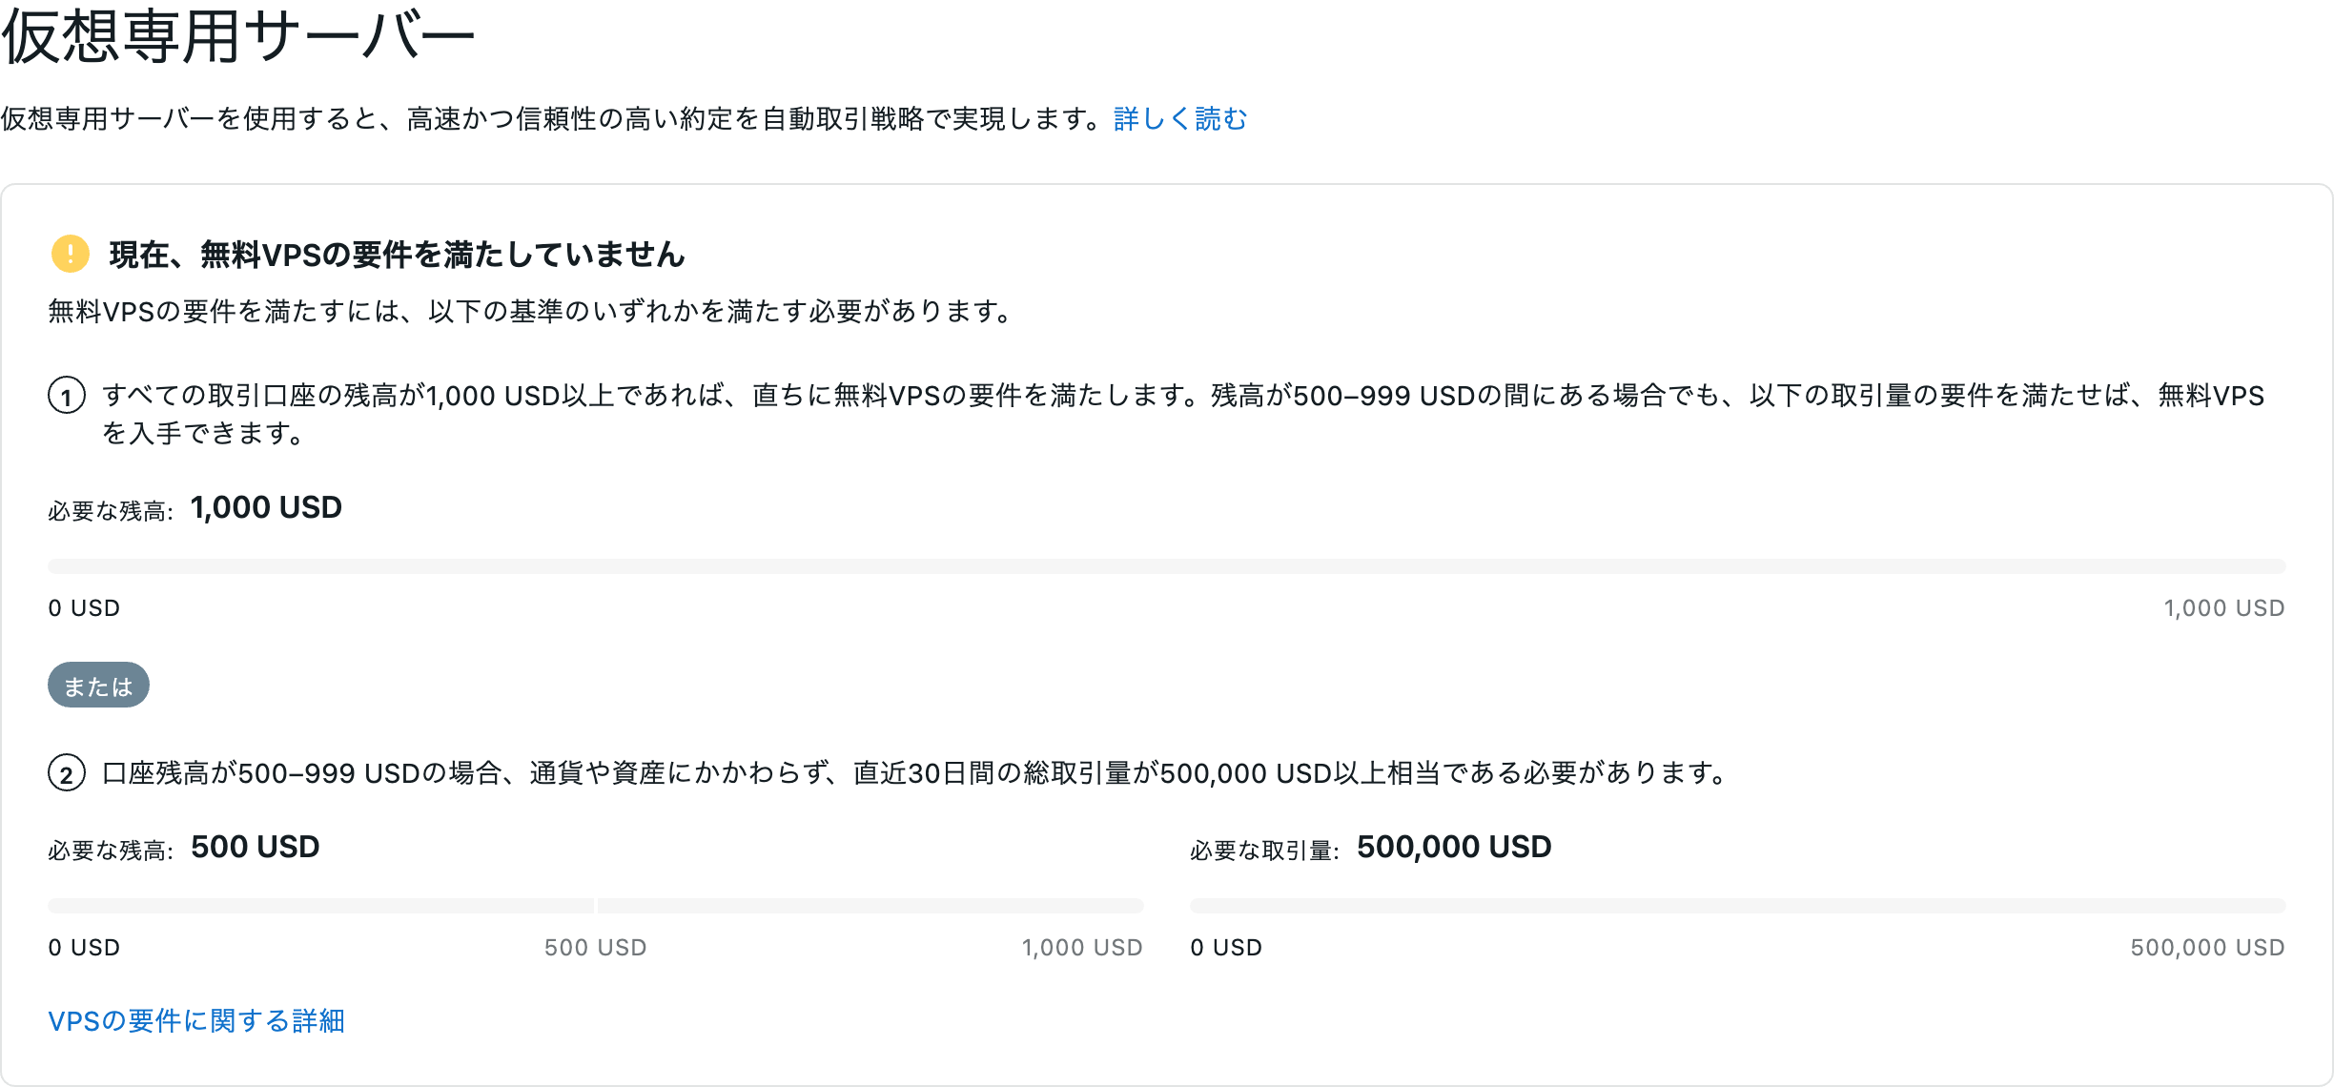The image size is (2334, 1087).
Task: Click the circled number 2 icon
Action: pos(67,773)
